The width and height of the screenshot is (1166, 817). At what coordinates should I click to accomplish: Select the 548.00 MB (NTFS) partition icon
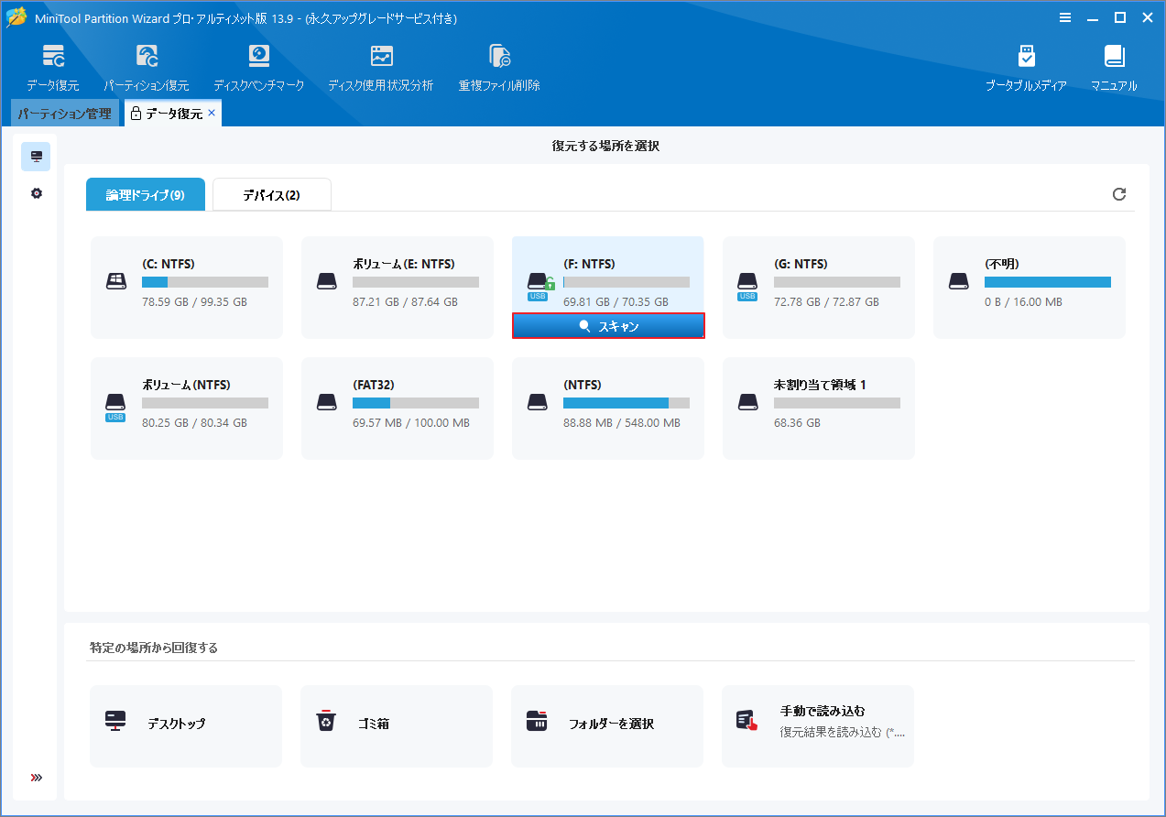coord(538,403)
